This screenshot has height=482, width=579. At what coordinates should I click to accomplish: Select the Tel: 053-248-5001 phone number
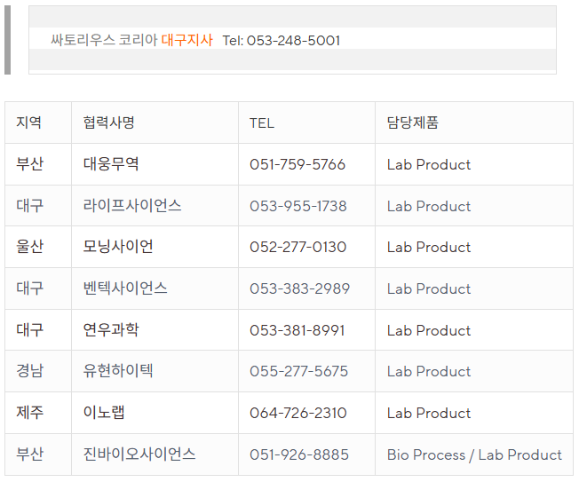point(281,41)
